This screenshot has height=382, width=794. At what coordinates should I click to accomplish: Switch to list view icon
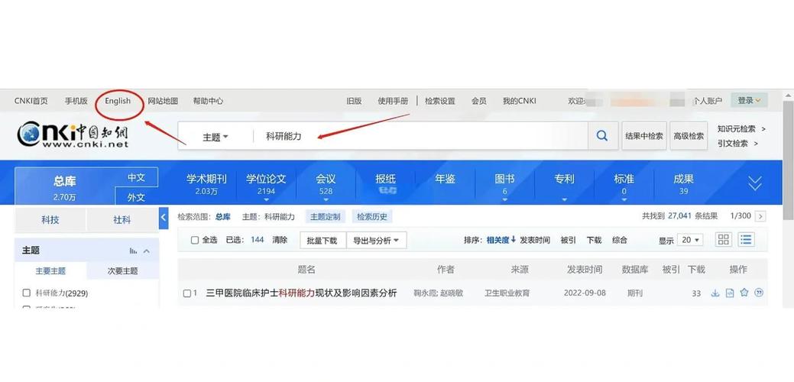(746, 240)
